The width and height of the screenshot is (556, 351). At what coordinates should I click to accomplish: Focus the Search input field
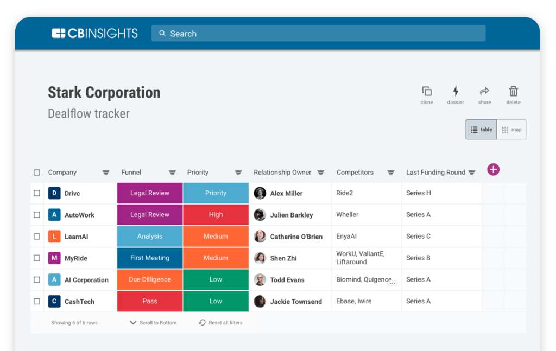point(318,33)
